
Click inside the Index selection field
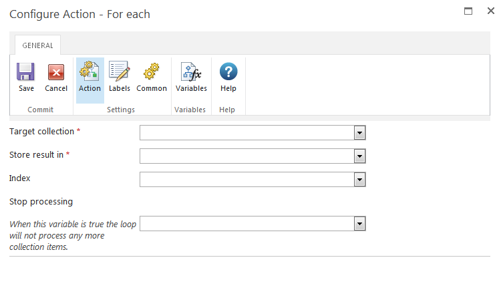coord(246,180)
